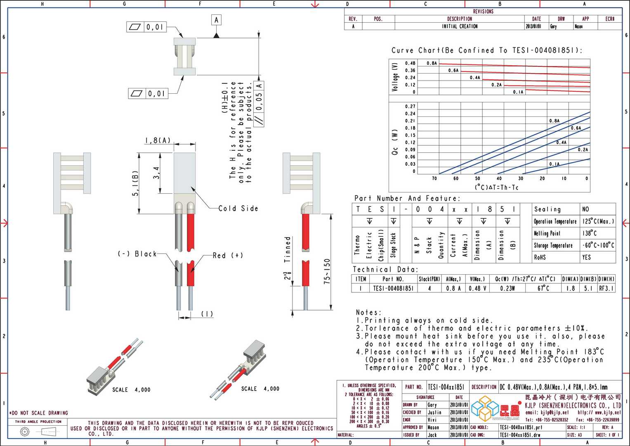Image resolution: width=630 pixels, height=446 pixels.
Task: Select the 0.48 V value cell
Action: 477,288
